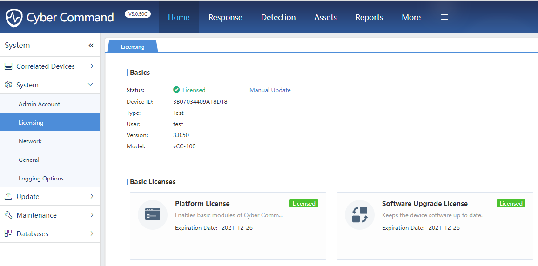The image size is (538, 266).
Task: Click the Update label in sidebar
Action: (x=28, y=196)
